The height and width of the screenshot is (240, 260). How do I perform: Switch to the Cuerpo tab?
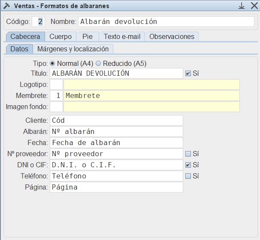tap(60, 36)
